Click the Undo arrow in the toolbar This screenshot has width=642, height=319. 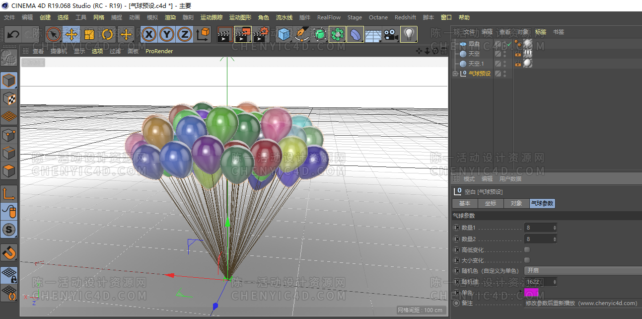tap(13, 34)
